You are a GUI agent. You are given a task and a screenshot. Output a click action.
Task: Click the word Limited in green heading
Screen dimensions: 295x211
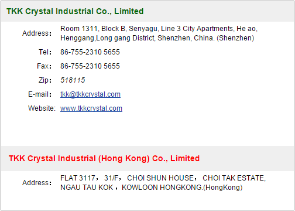coord(129,11)
